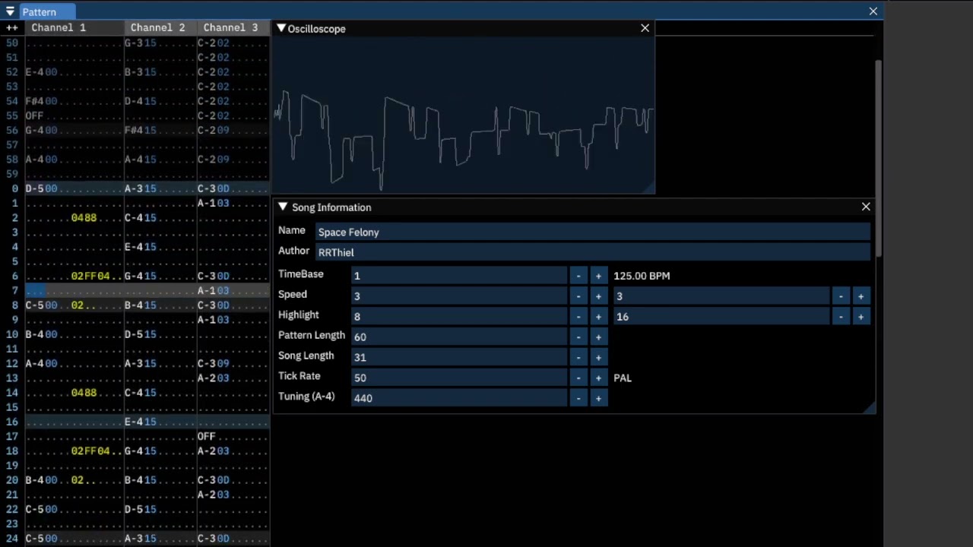
Task: Click the second Speed value field
Action: tap(721, 296)
